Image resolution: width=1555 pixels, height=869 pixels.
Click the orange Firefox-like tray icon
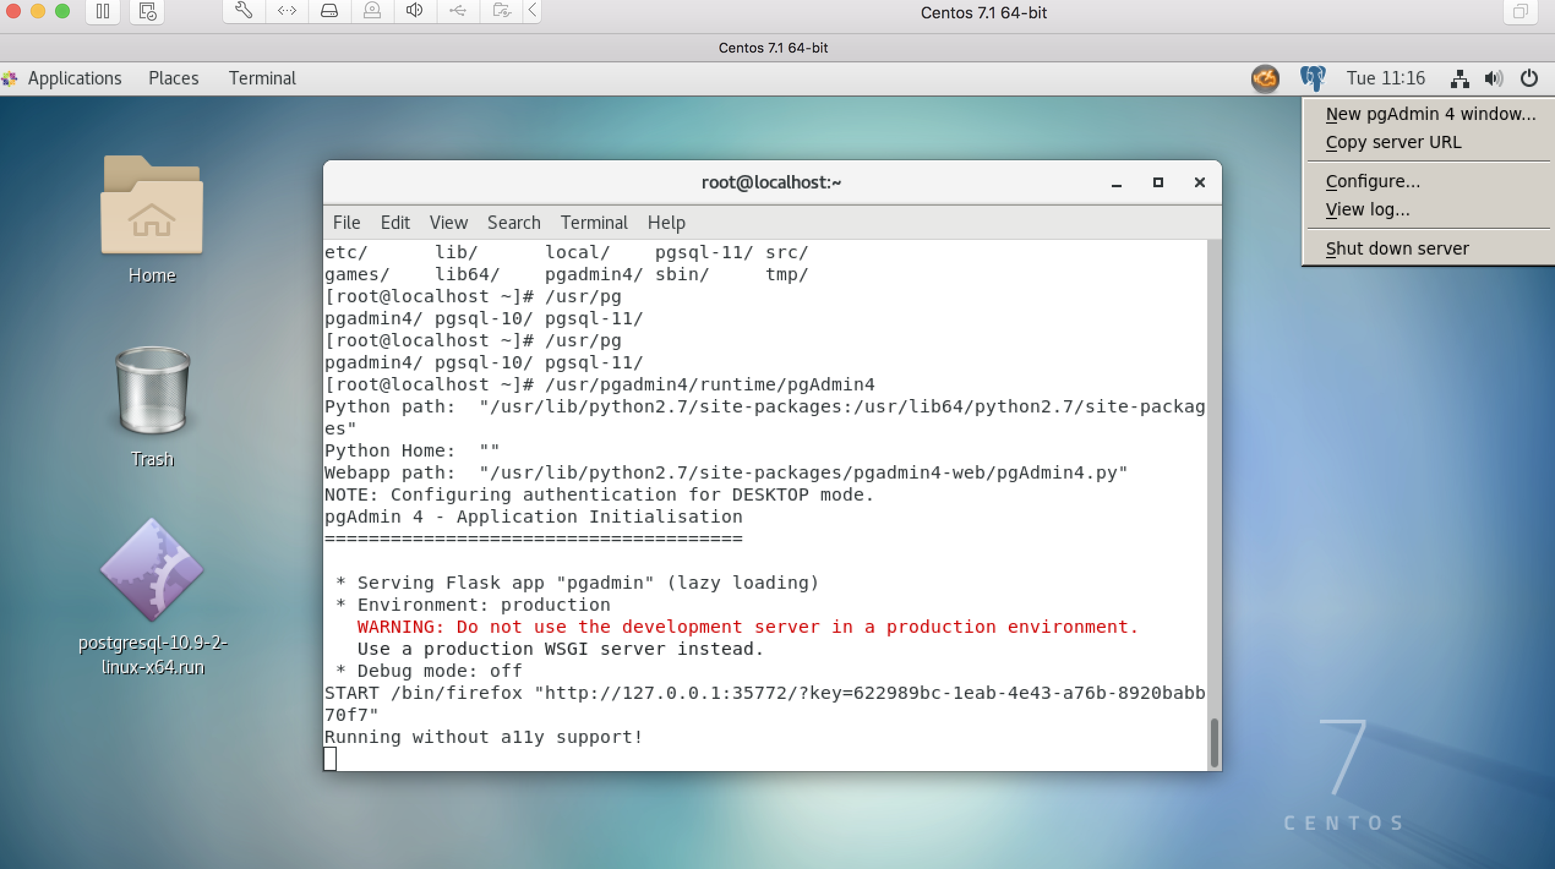[1265, 78]
